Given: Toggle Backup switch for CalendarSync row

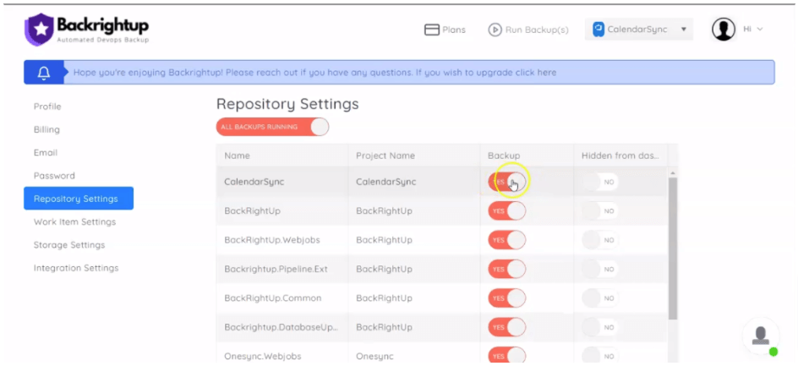Looking at the screenshot, I should click(507, 182).
